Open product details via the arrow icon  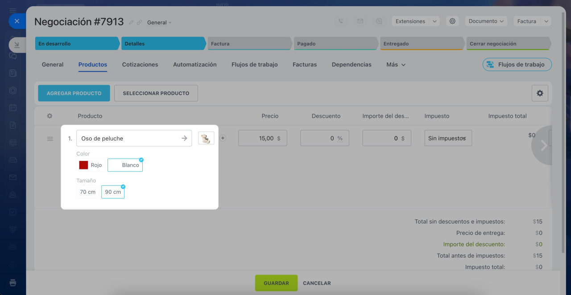point(184,138)
